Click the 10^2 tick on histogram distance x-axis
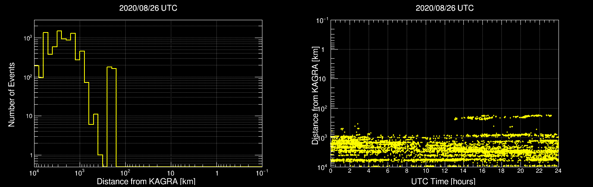The image size is (593, 187). pyautogui.click(x=125, y=173)
